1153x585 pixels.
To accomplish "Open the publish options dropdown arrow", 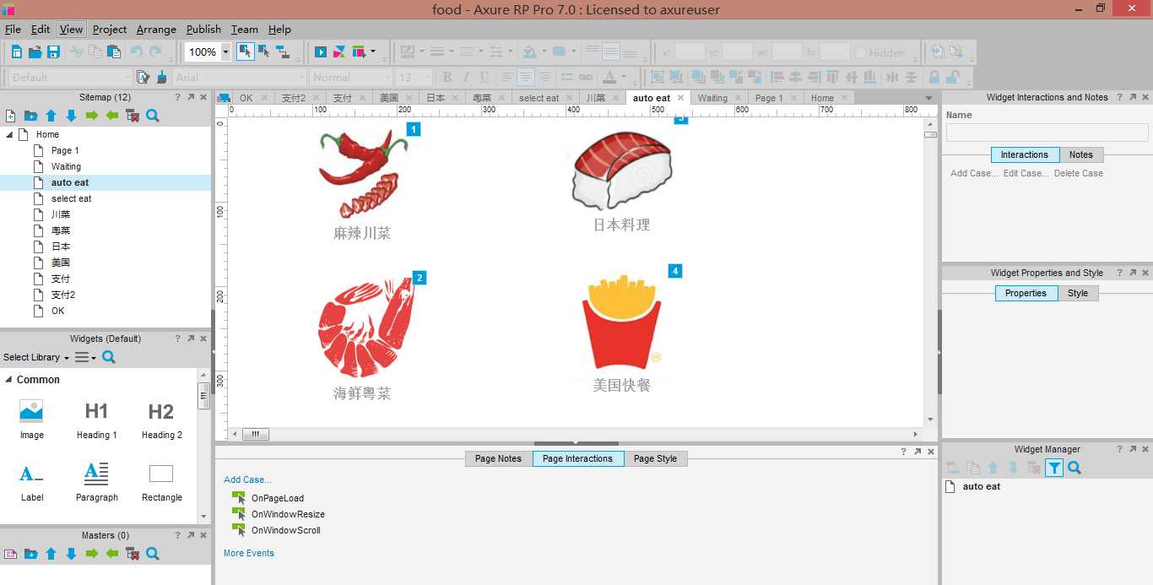I will pos(373,51).
